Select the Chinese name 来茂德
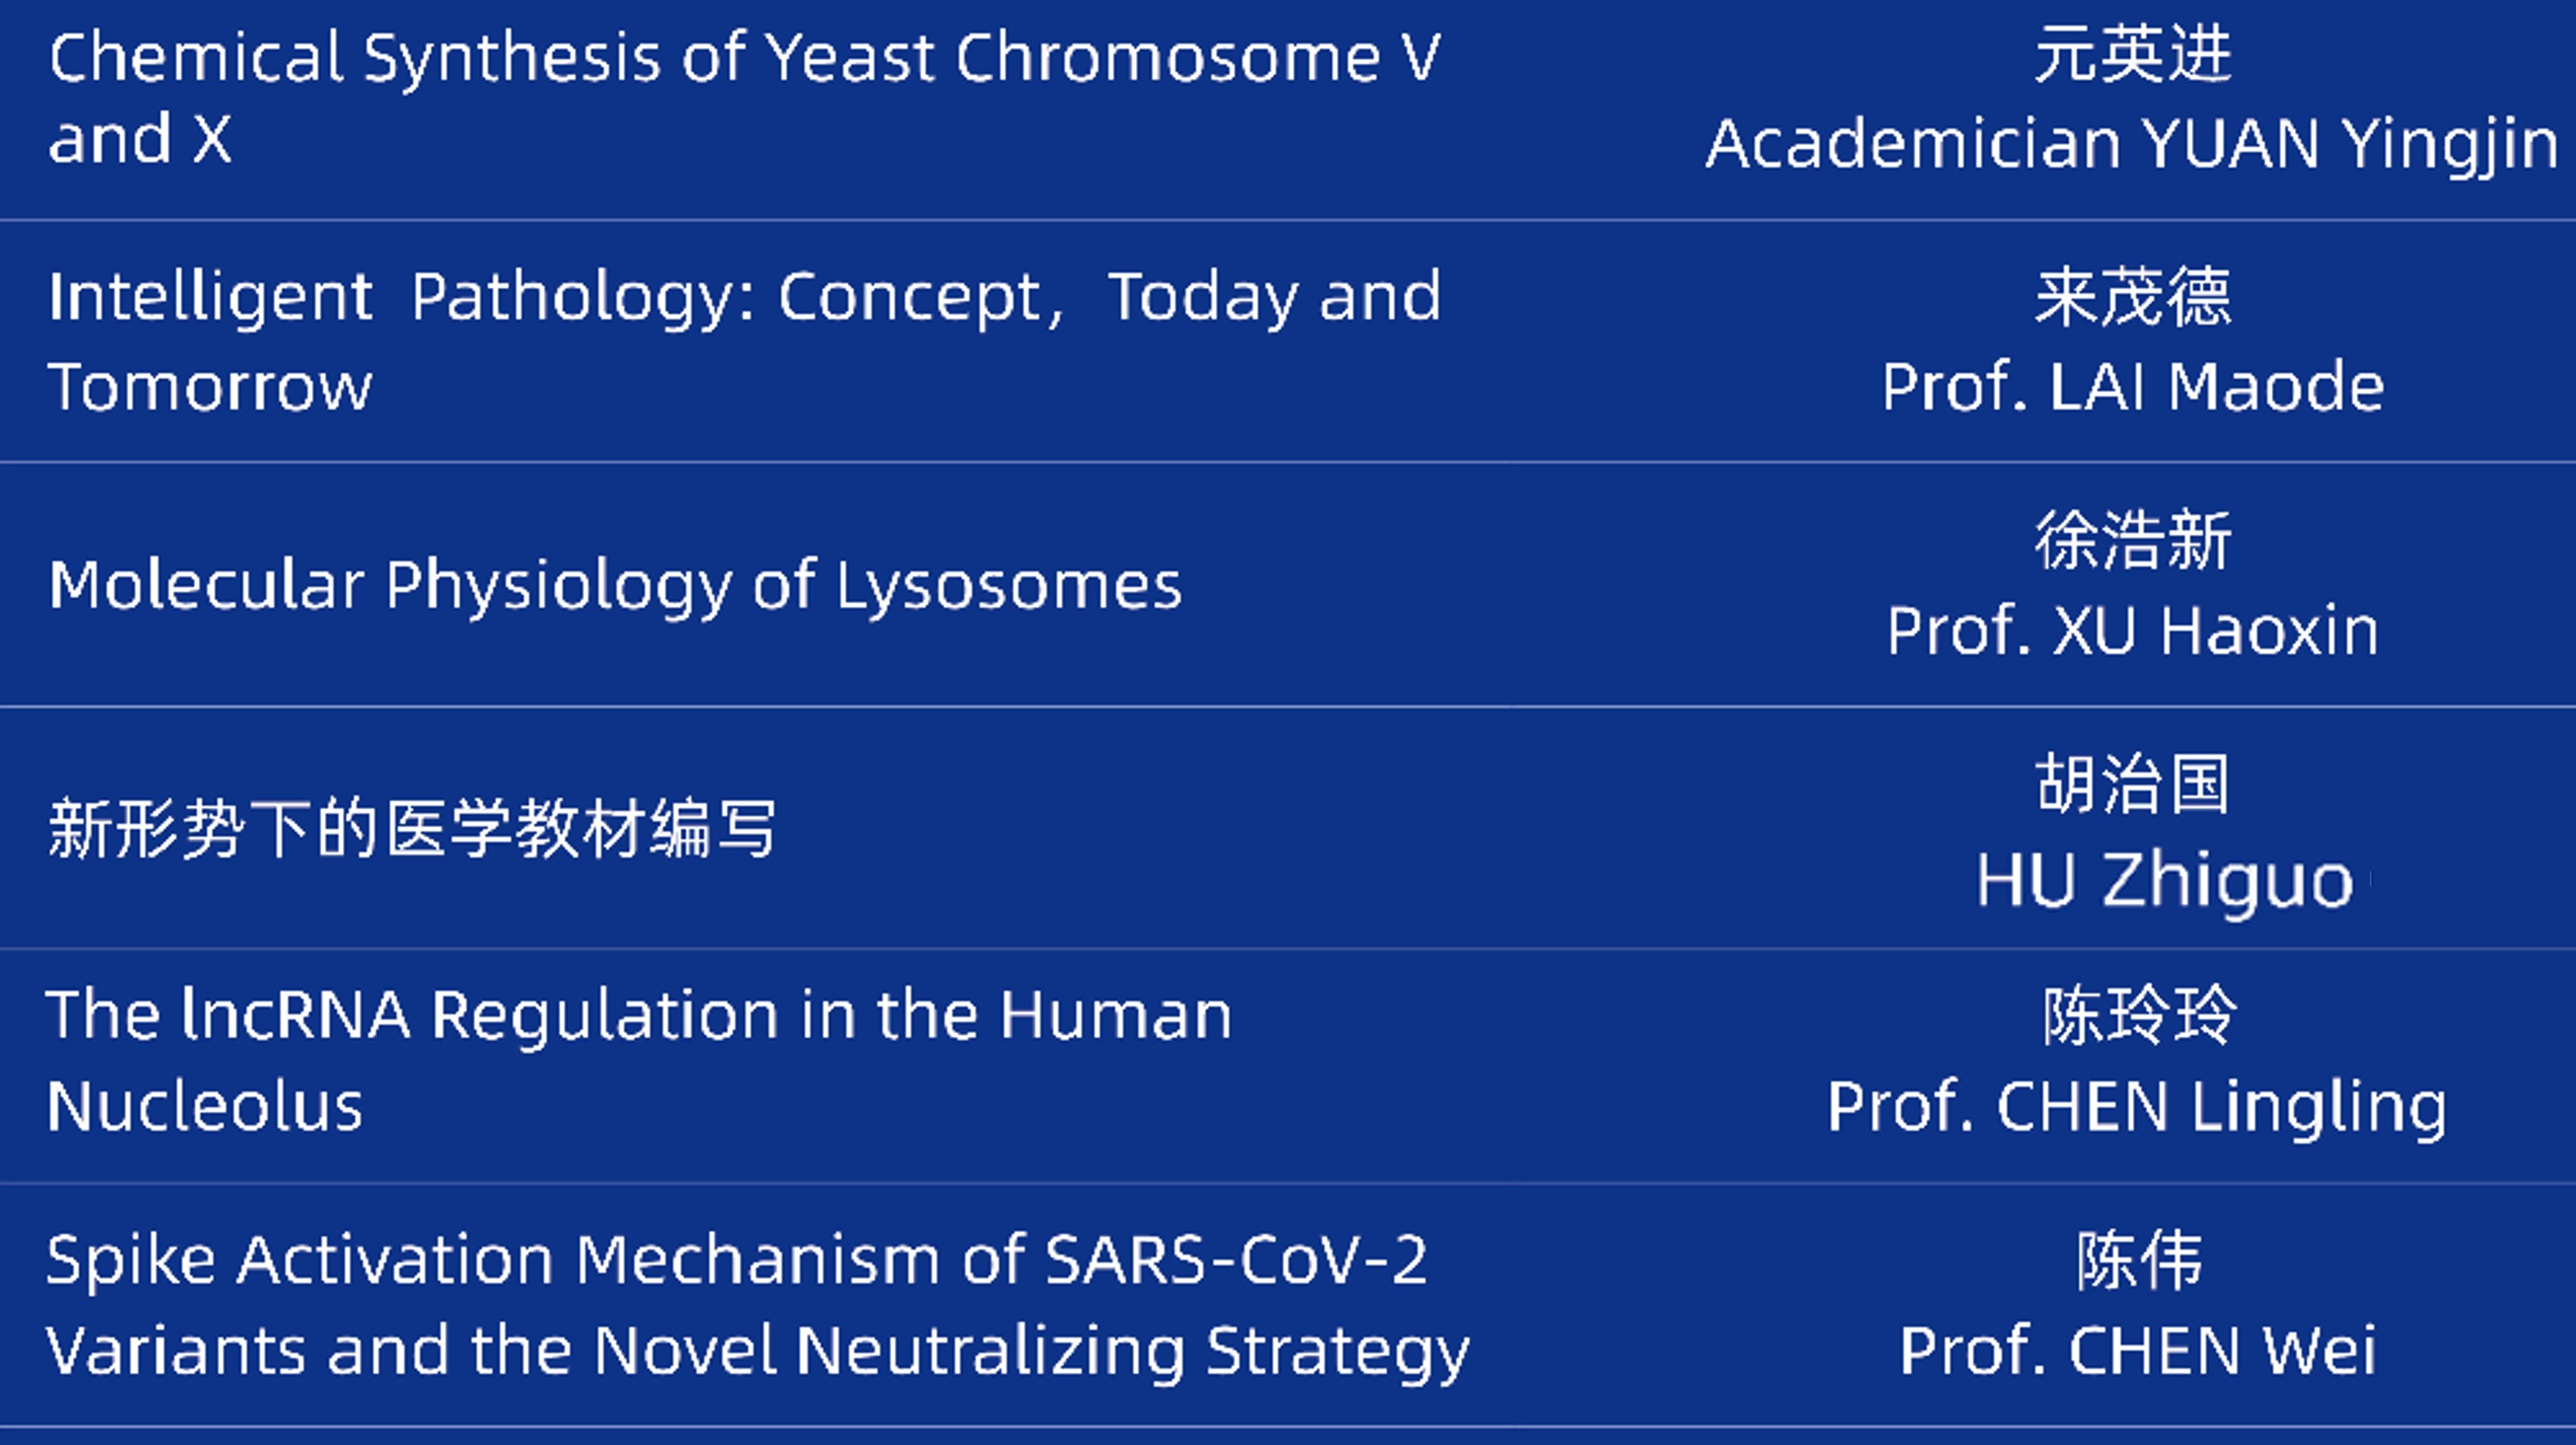Image resolution: width=2576 pixels, height=1445 pixels. (2132, 297)
